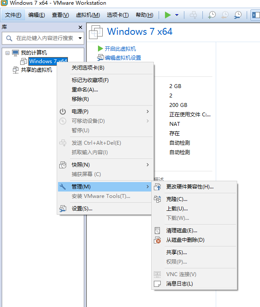Select 共享的虚拟机 in the library tree
The image size is (260, 307).
37,70
